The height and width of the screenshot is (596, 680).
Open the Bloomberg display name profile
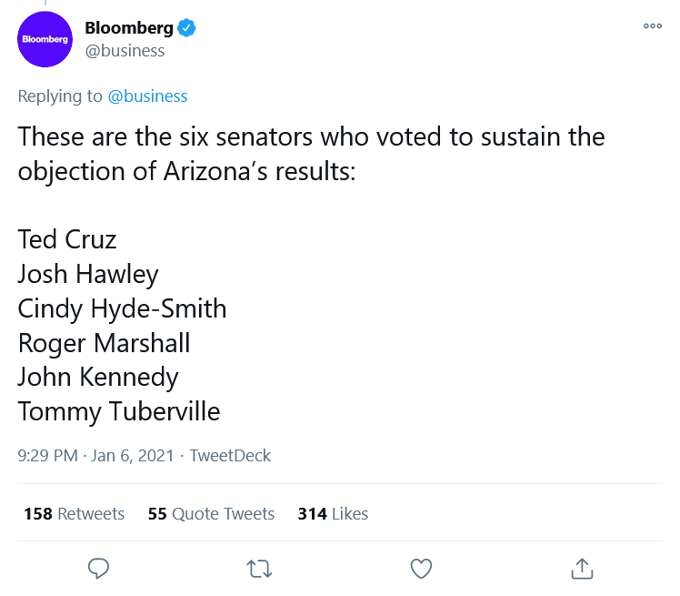[129, 28]
